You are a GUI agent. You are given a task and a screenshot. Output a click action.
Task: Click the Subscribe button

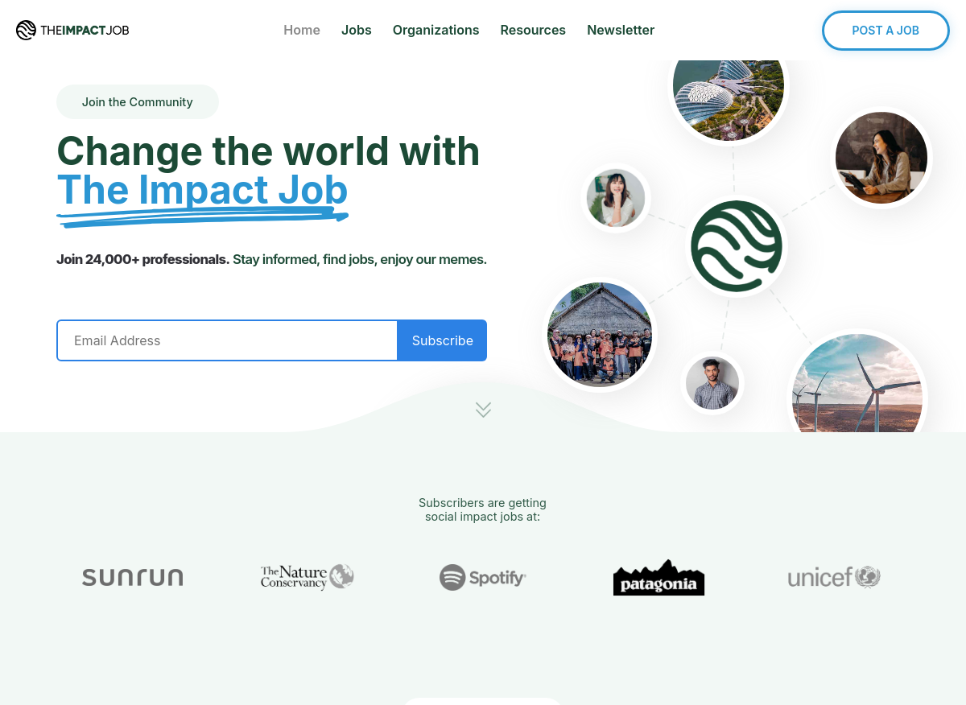[442, 340]
